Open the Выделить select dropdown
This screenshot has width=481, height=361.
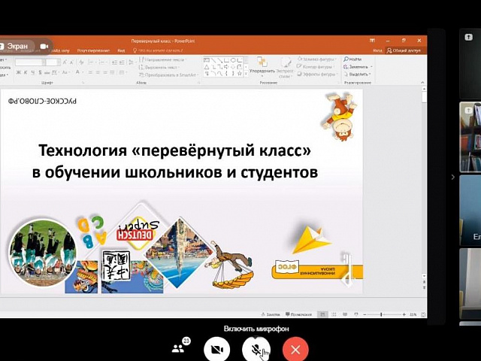tap(357, 74)
